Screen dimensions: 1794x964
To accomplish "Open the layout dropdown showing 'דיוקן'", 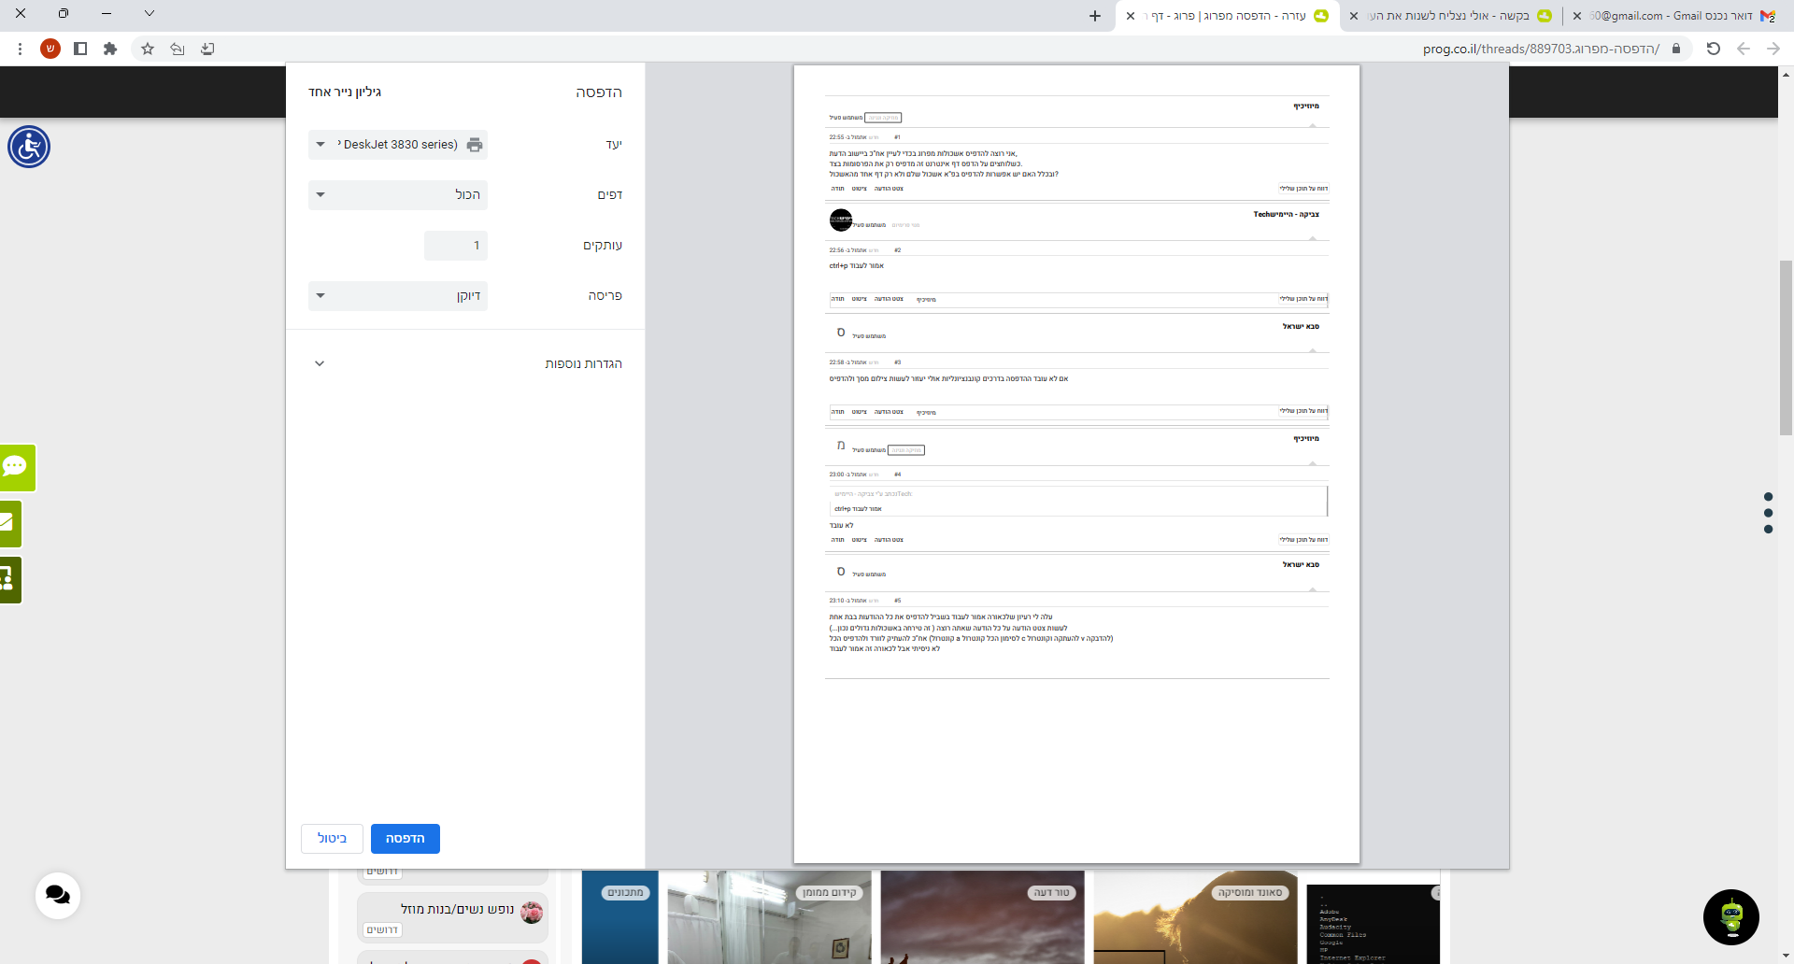I will tap(398, 296).
